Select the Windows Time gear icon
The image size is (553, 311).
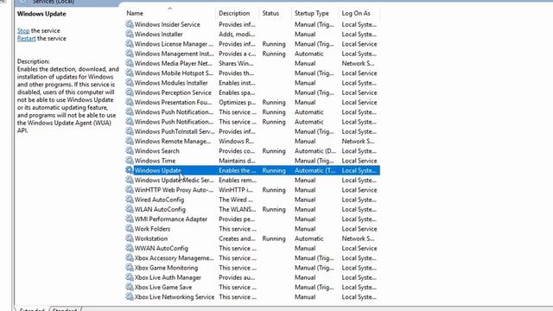130,161
